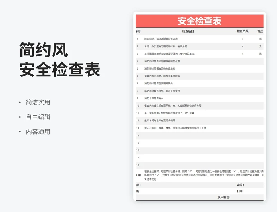Click the 检查项目 column header

[188, 31]
